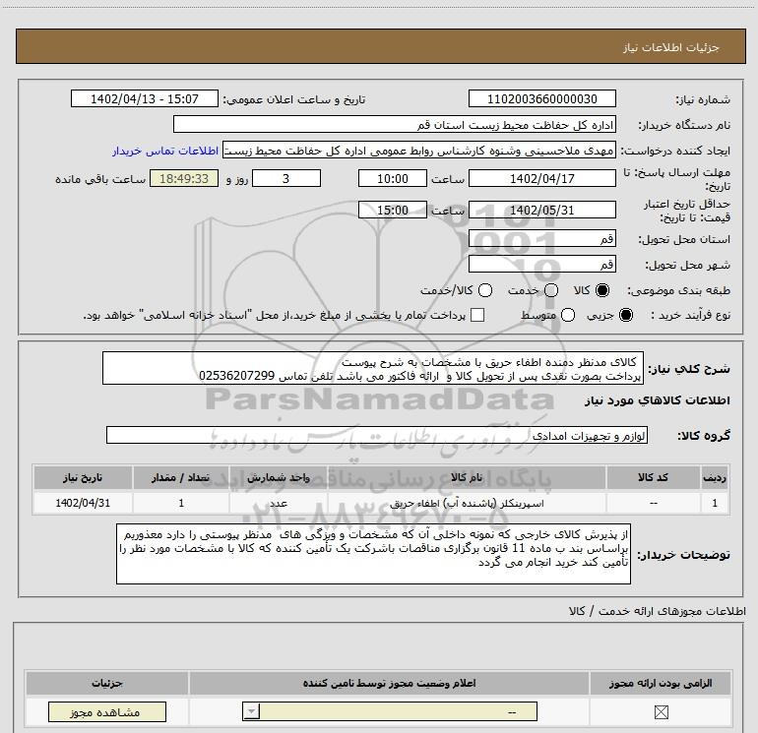
Task: Click the price validity date 1402/05/31
Action: coord(541,211)
